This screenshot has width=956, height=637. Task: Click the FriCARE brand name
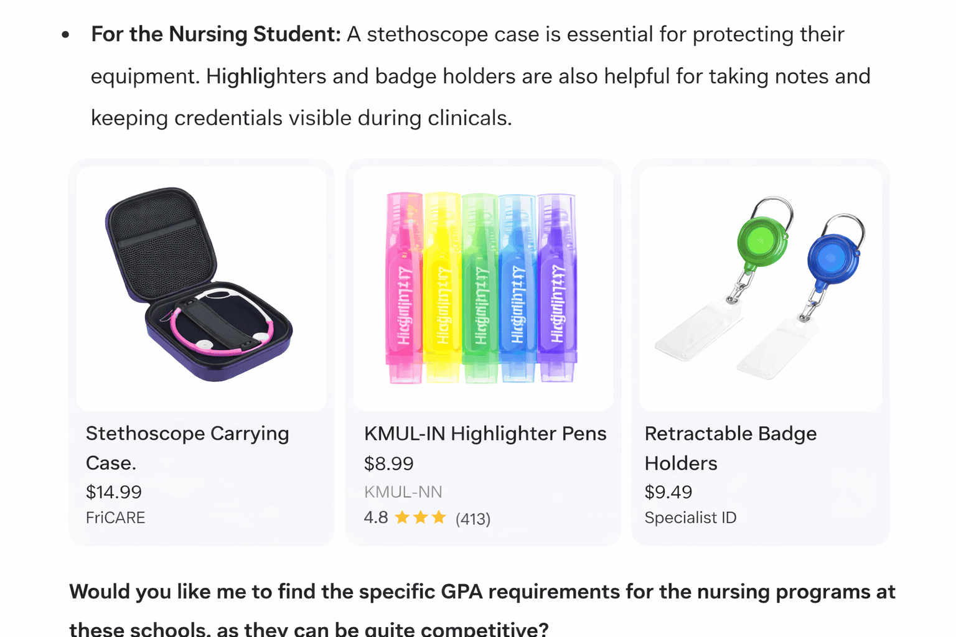tap(115, 517)
